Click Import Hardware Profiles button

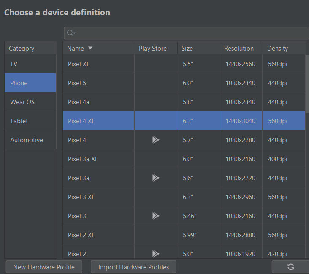click(133, 267)
